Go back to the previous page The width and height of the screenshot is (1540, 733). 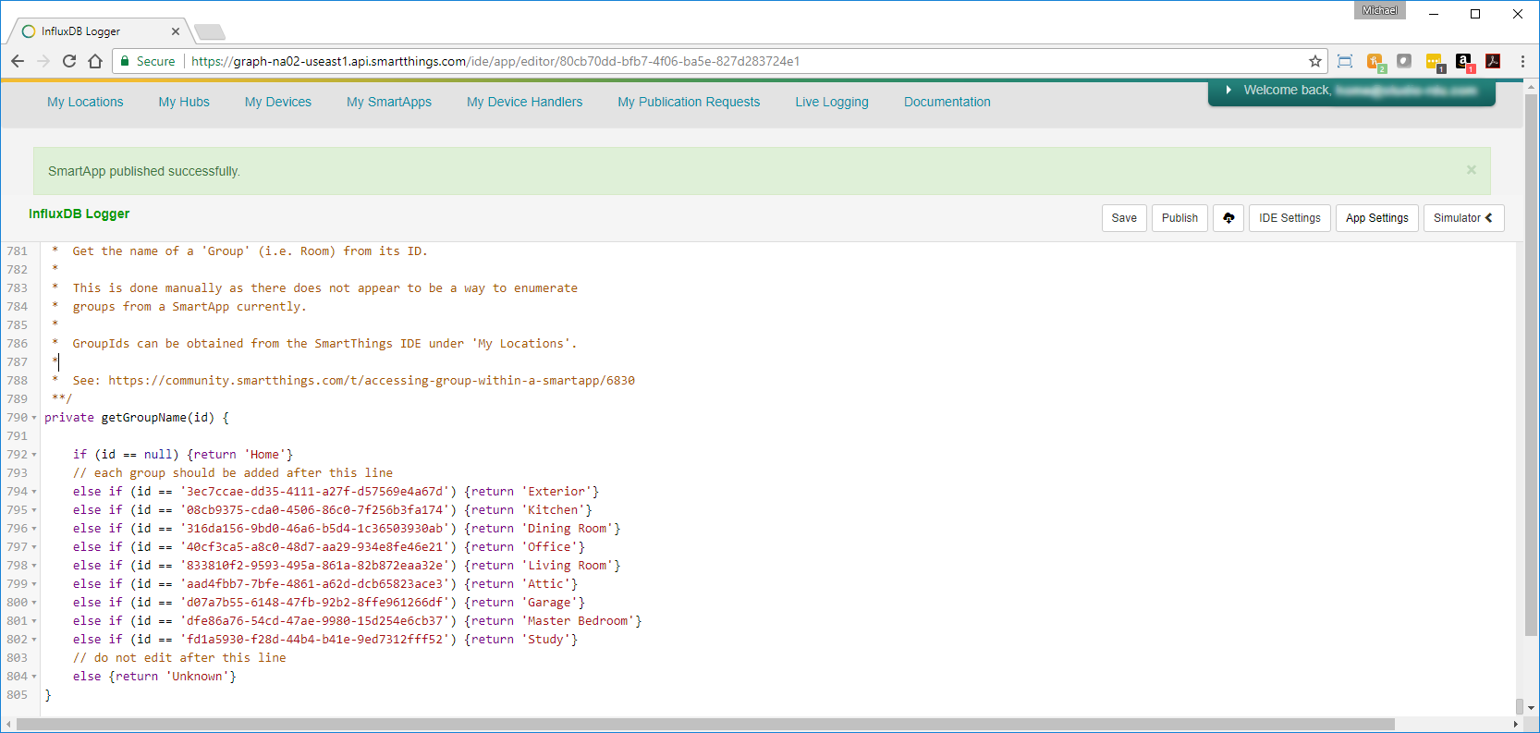pos(18,61)
